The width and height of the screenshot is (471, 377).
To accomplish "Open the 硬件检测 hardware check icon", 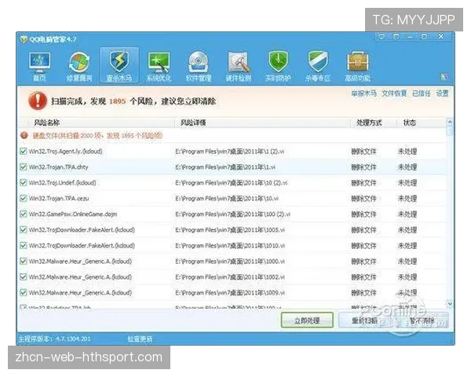I will 239,67.
